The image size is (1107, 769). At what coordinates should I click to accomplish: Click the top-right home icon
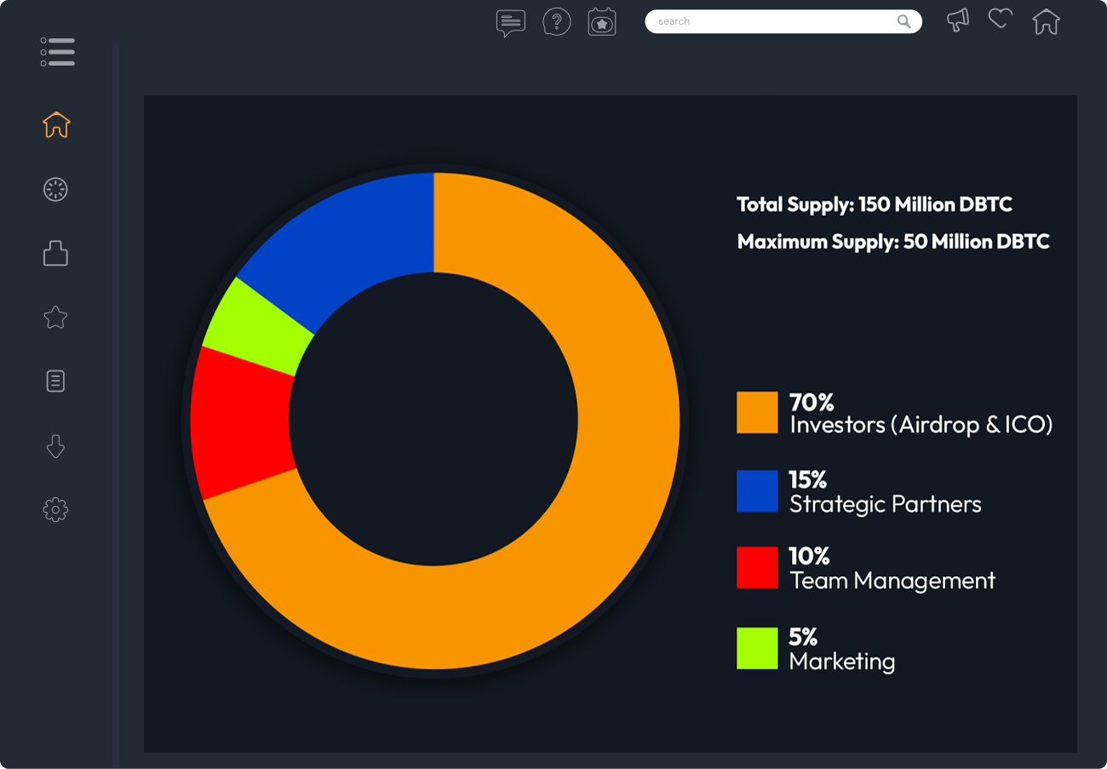1046,21
